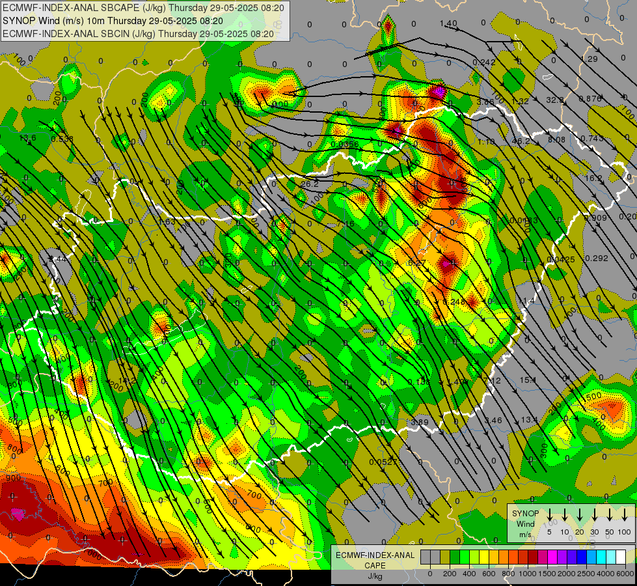Click the 900 contour label on map

click(x=14, y=477)
